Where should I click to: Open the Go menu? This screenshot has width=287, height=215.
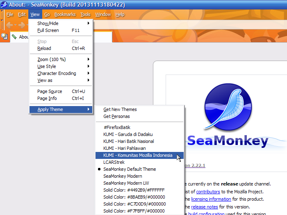(x=47, y=14)
